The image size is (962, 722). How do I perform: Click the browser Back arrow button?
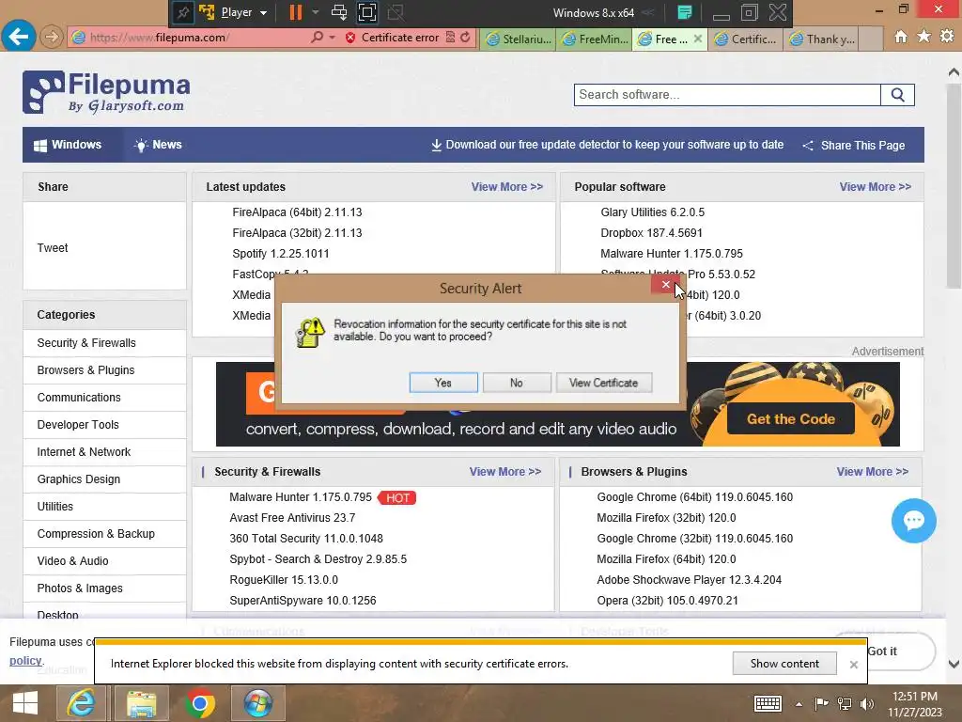coord(19,37)
